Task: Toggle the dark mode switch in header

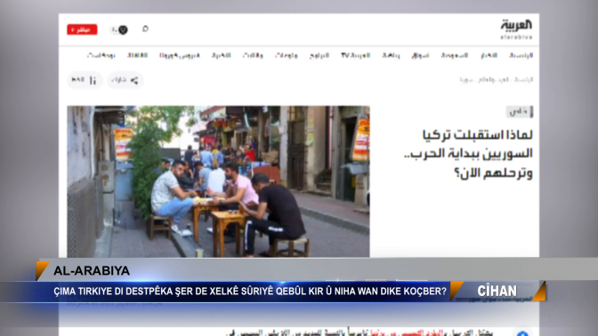Action: tap(119, 29)
